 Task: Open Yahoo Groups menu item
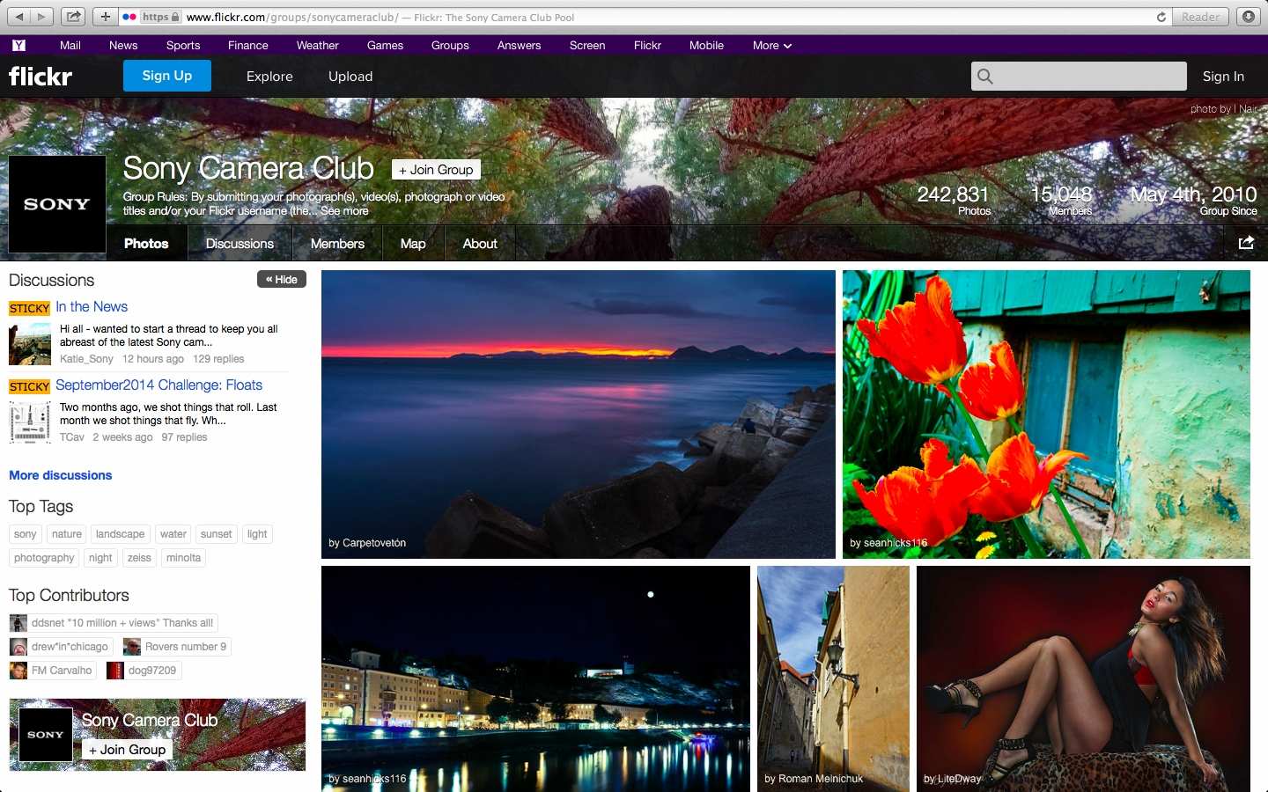click(450, 45)
